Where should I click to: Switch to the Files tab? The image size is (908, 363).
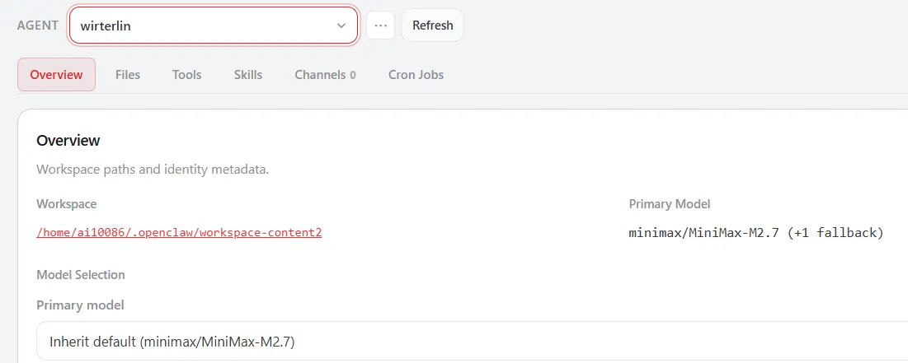(128, 74)
